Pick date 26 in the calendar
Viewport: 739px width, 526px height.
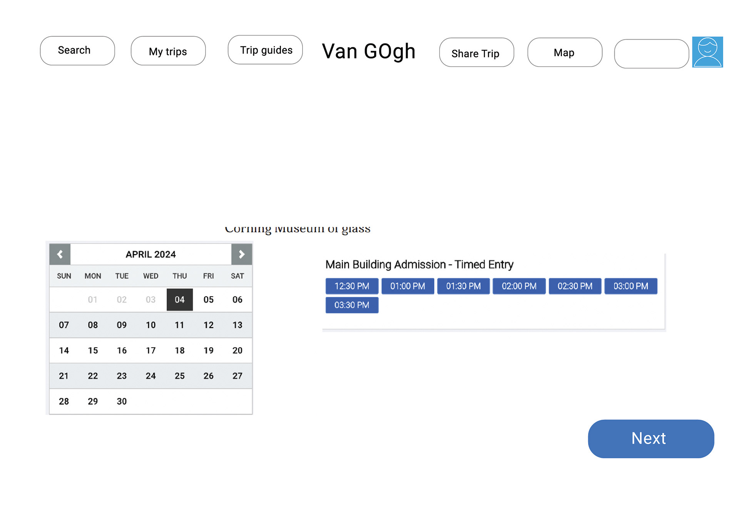click(209, 376)
